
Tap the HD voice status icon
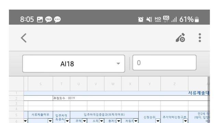point(158,19)
